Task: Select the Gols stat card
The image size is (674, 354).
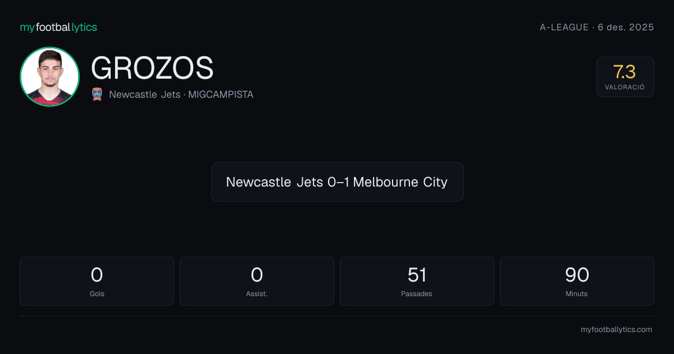Action: click(97, 281)
